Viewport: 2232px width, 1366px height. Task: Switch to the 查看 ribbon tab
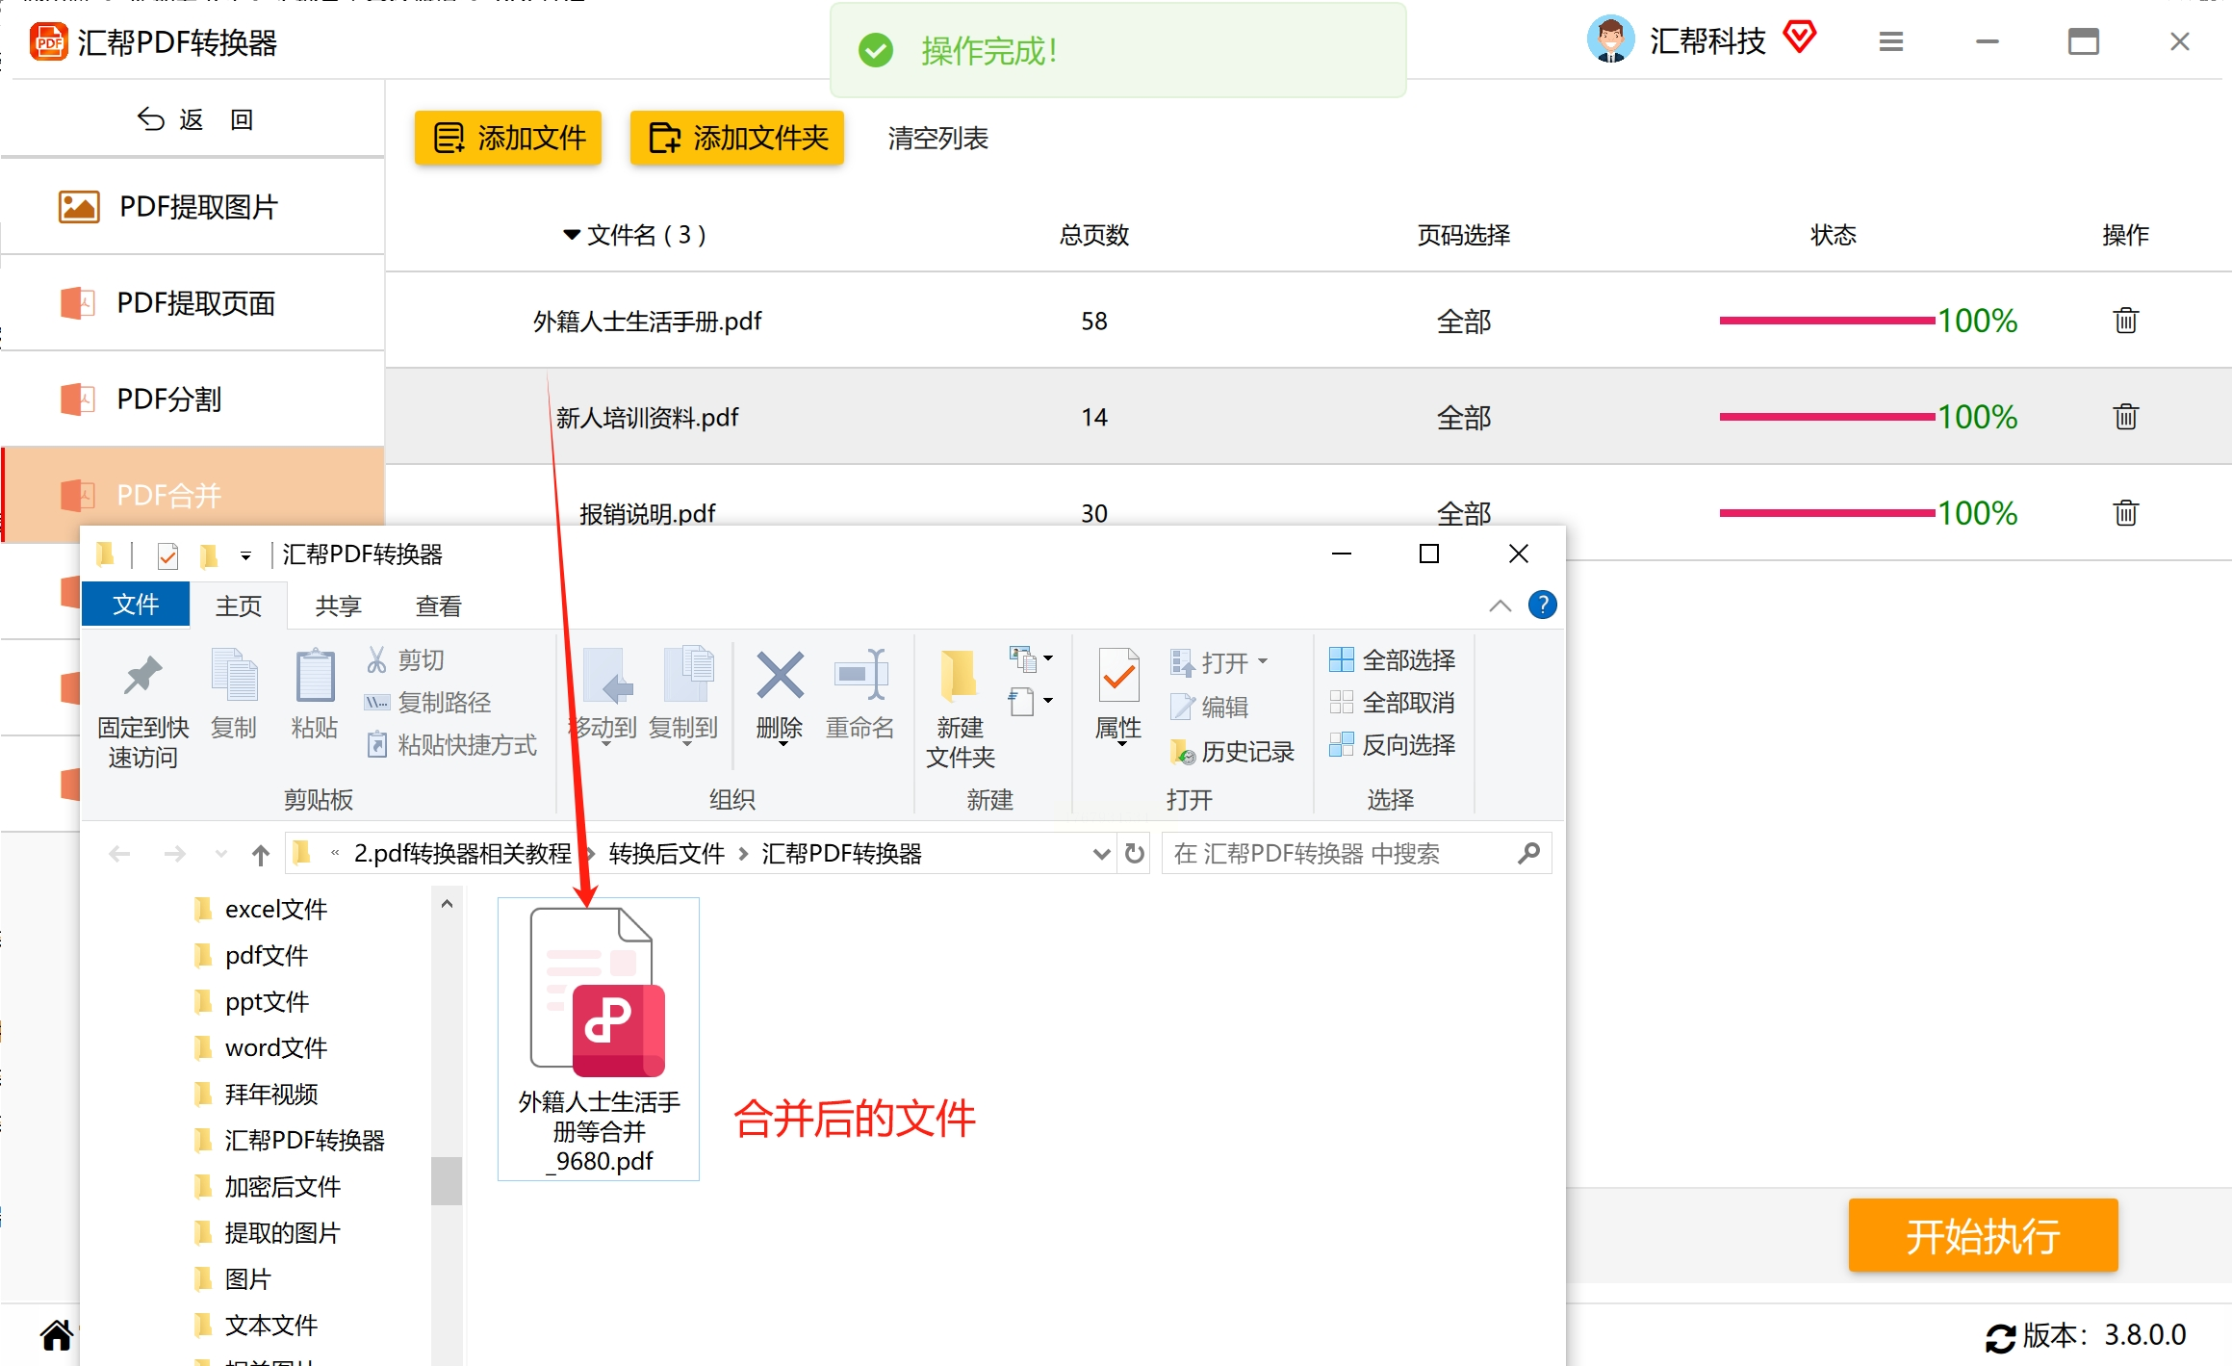438,606
